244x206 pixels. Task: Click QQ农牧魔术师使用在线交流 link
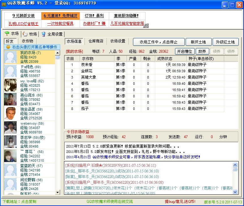pyautogui.click(x=109, y=202)
